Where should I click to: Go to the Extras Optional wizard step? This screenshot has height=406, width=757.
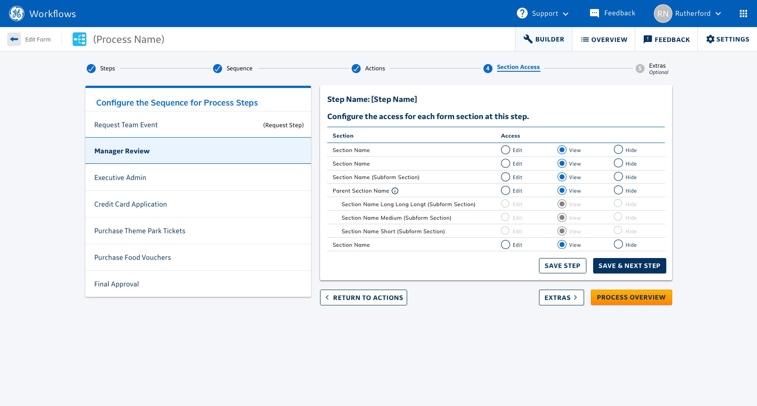click(659, 69)
